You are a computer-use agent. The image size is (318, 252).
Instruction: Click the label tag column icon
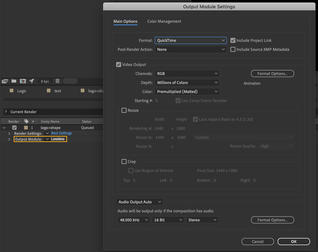point(26,121)
